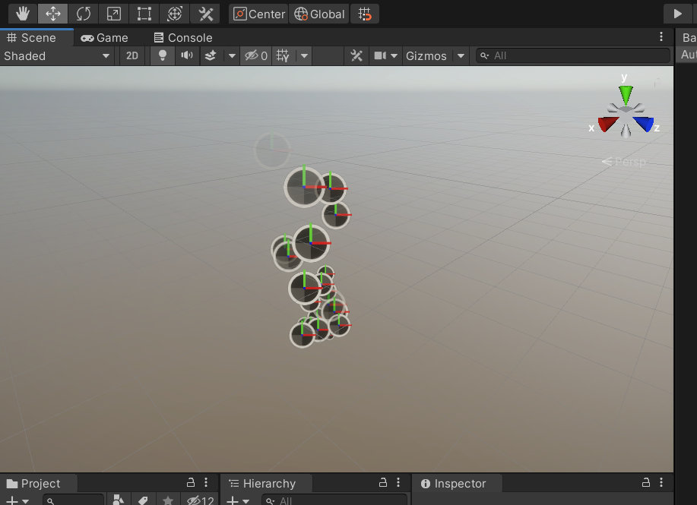Screen dimensions: 697x505
Task: Toggle Project hidden packages count 12
Action: click(200, 500)
